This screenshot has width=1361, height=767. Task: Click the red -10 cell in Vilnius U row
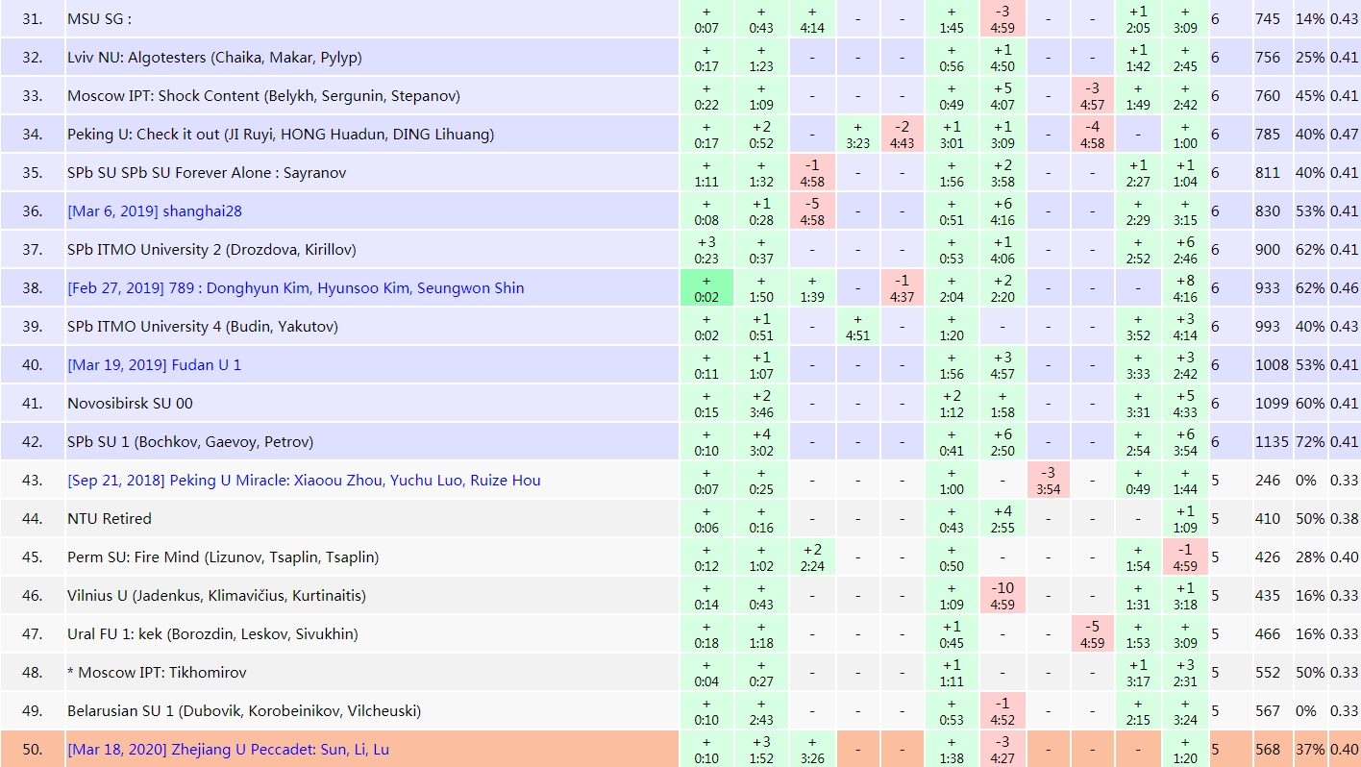coord(1002,596)
